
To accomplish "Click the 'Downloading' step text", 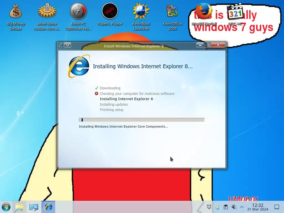I will (x=110, y=88).
